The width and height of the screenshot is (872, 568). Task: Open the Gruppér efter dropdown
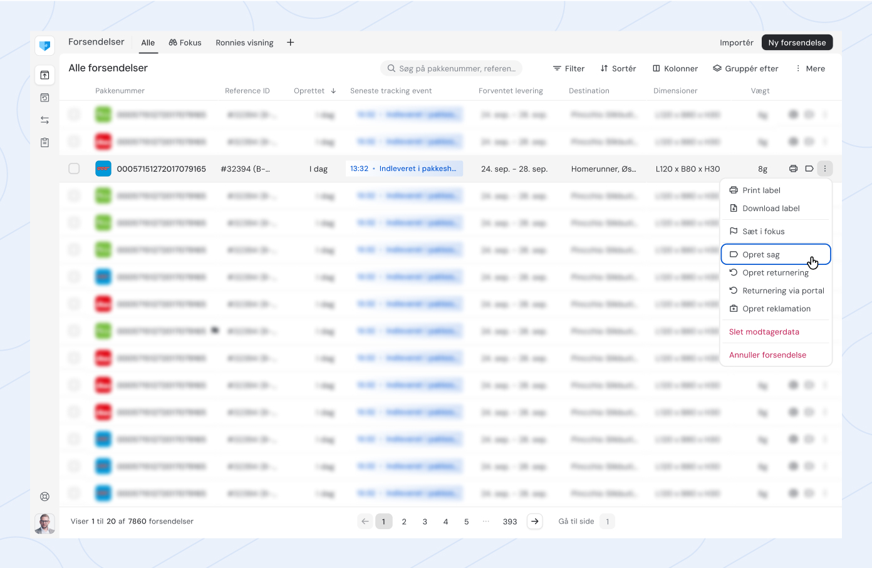pyautogui.click(x=745, y=68)
